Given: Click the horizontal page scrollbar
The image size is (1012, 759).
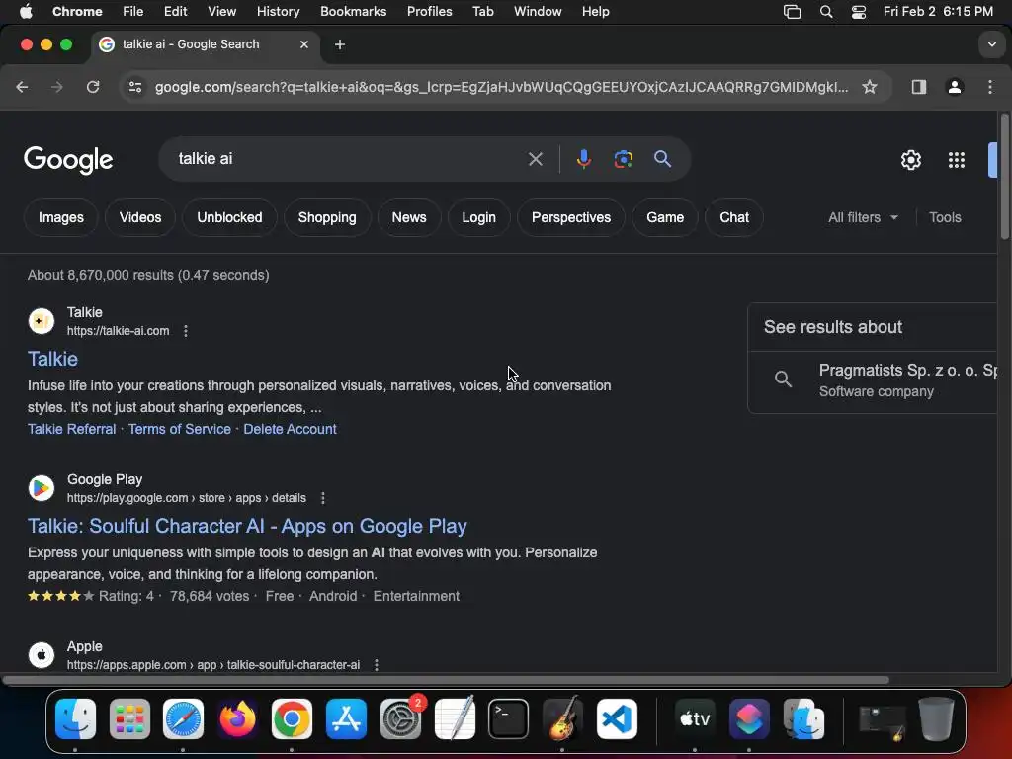Looking at the screenshot, I should 446,680.
